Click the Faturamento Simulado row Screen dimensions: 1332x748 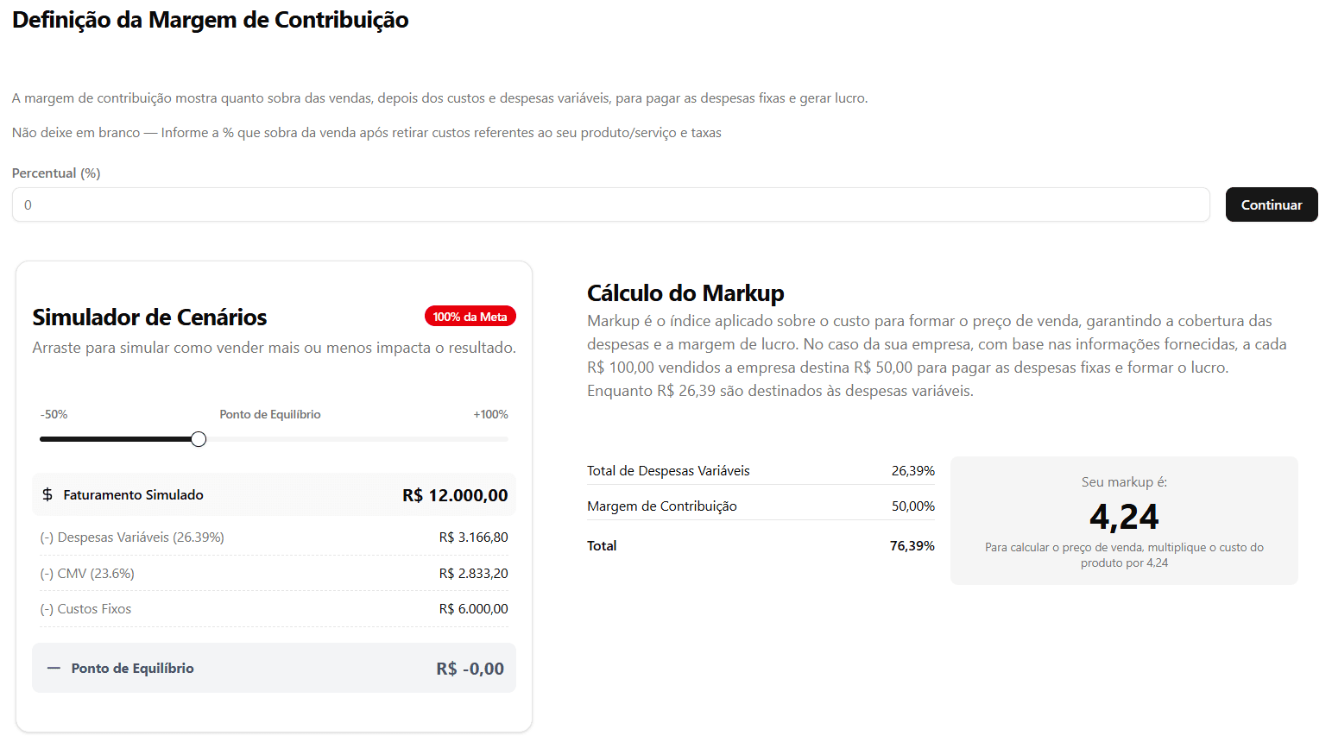tap(274, 494)
